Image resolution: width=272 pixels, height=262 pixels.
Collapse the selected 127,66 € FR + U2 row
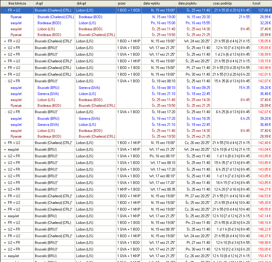coord(5,10)
